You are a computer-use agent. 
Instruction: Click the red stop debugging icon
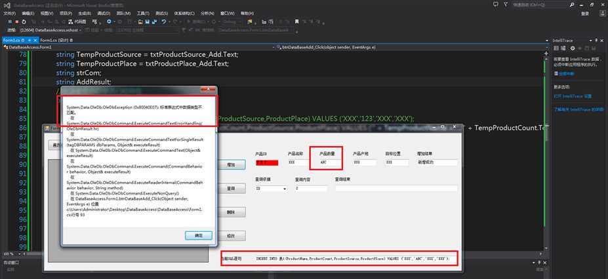(17, 22)
